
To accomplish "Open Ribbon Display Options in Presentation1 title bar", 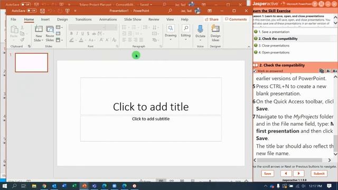I will tap(210, 11).
